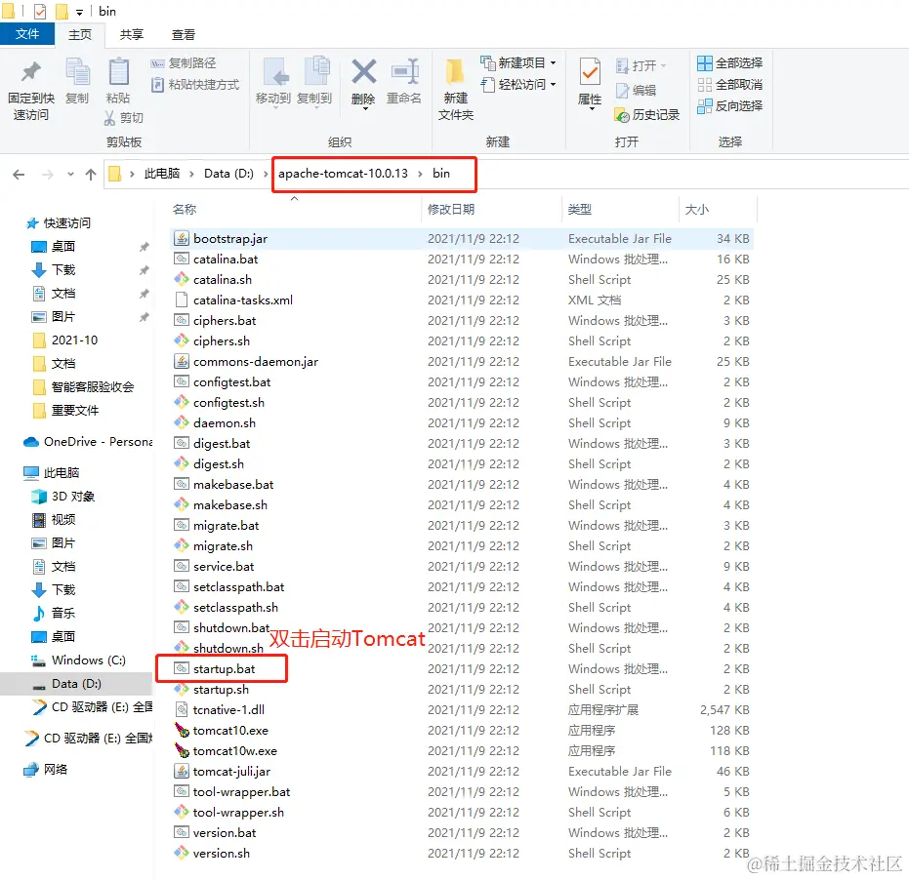Open 重要文件 folder in sidebar

click(65, 410)
